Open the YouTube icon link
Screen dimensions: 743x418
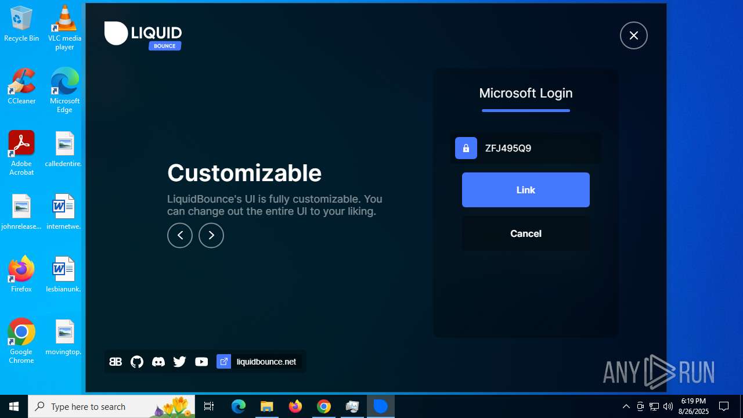[x=201, y=362]
